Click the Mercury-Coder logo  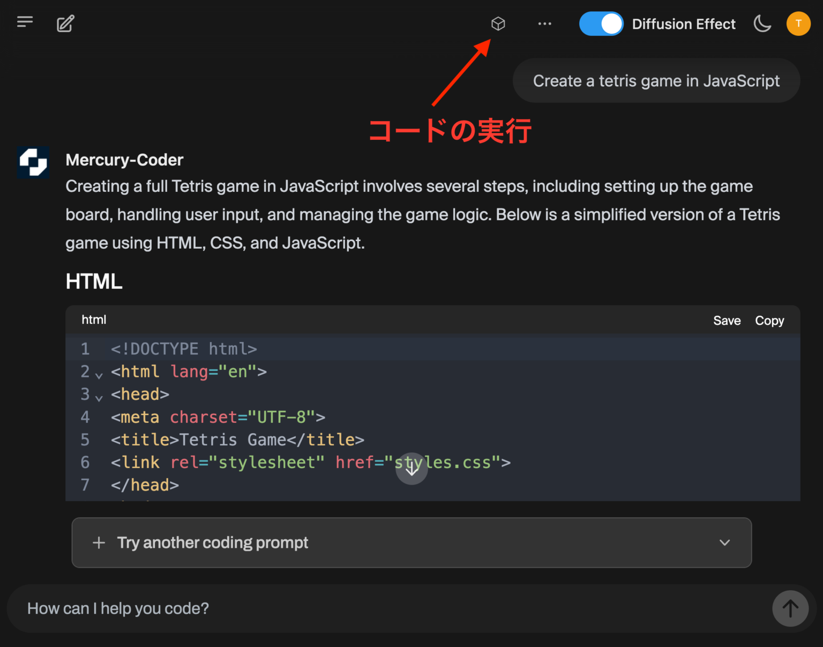tap(33, 162)
